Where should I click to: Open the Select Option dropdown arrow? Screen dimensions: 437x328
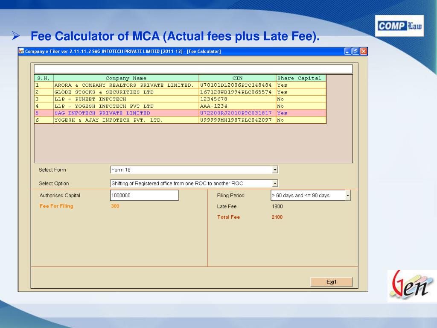[275, 183]
